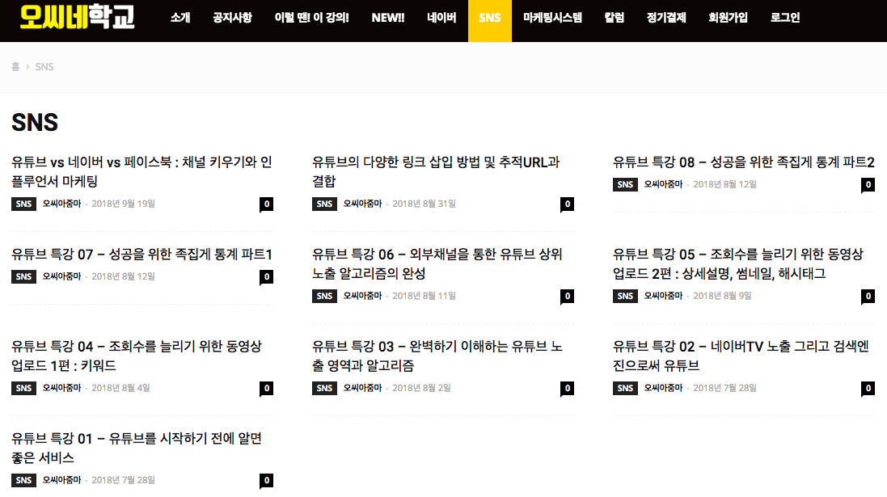Open post 유튜브 특강 06 외부채널

437,263
